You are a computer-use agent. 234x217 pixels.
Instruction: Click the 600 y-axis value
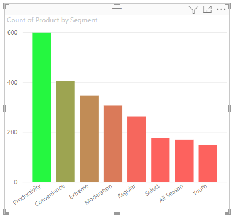click(12, 32)
